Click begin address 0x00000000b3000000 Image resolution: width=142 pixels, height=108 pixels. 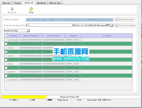[x=31, y=80]
